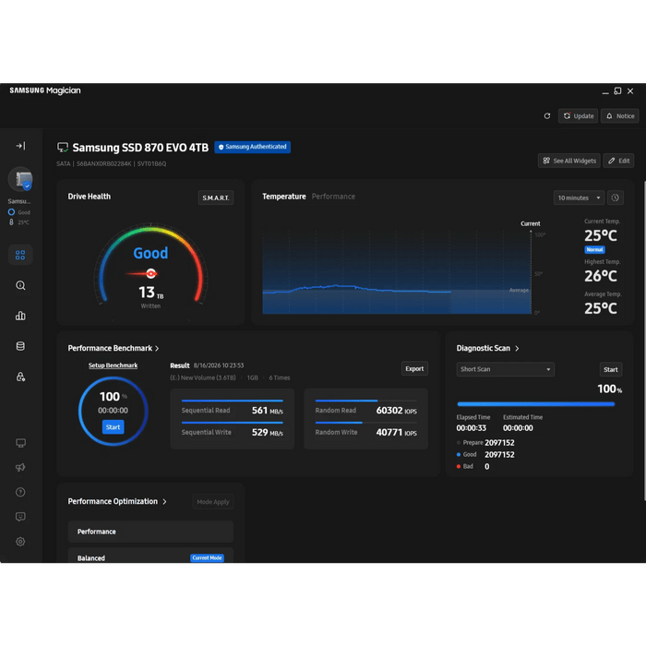Open the 10 minutes time range dropdown
646x646 pixels.
click(x=579, y=197)
